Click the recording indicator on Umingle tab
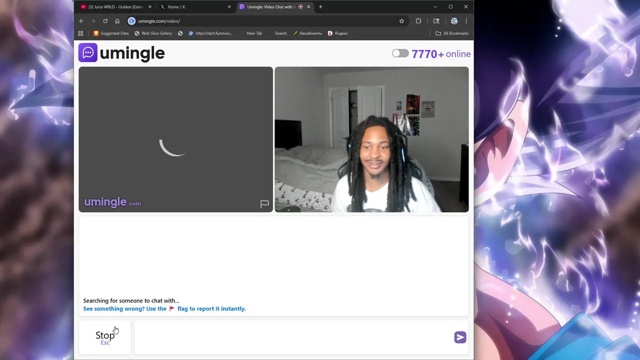640x360 pixels. click(300, 7)
